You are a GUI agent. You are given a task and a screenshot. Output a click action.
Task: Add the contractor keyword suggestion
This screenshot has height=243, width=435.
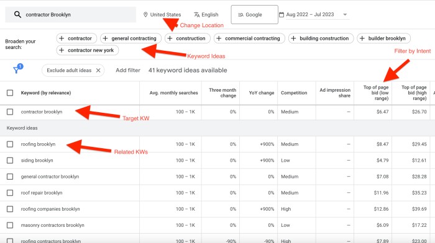pos(76,38)
